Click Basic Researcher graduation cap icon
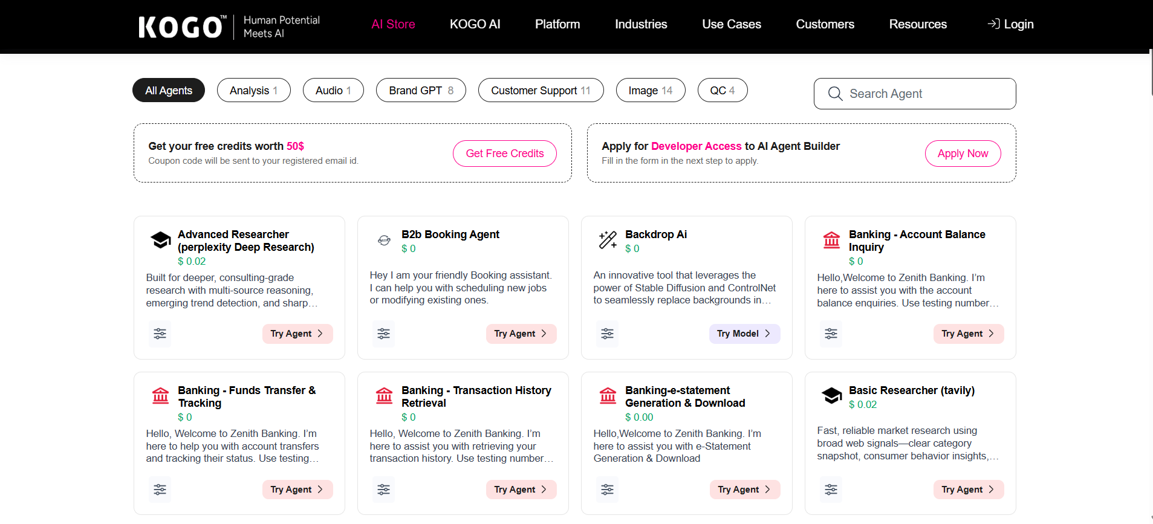1153x524 pixels. point(832,396)
